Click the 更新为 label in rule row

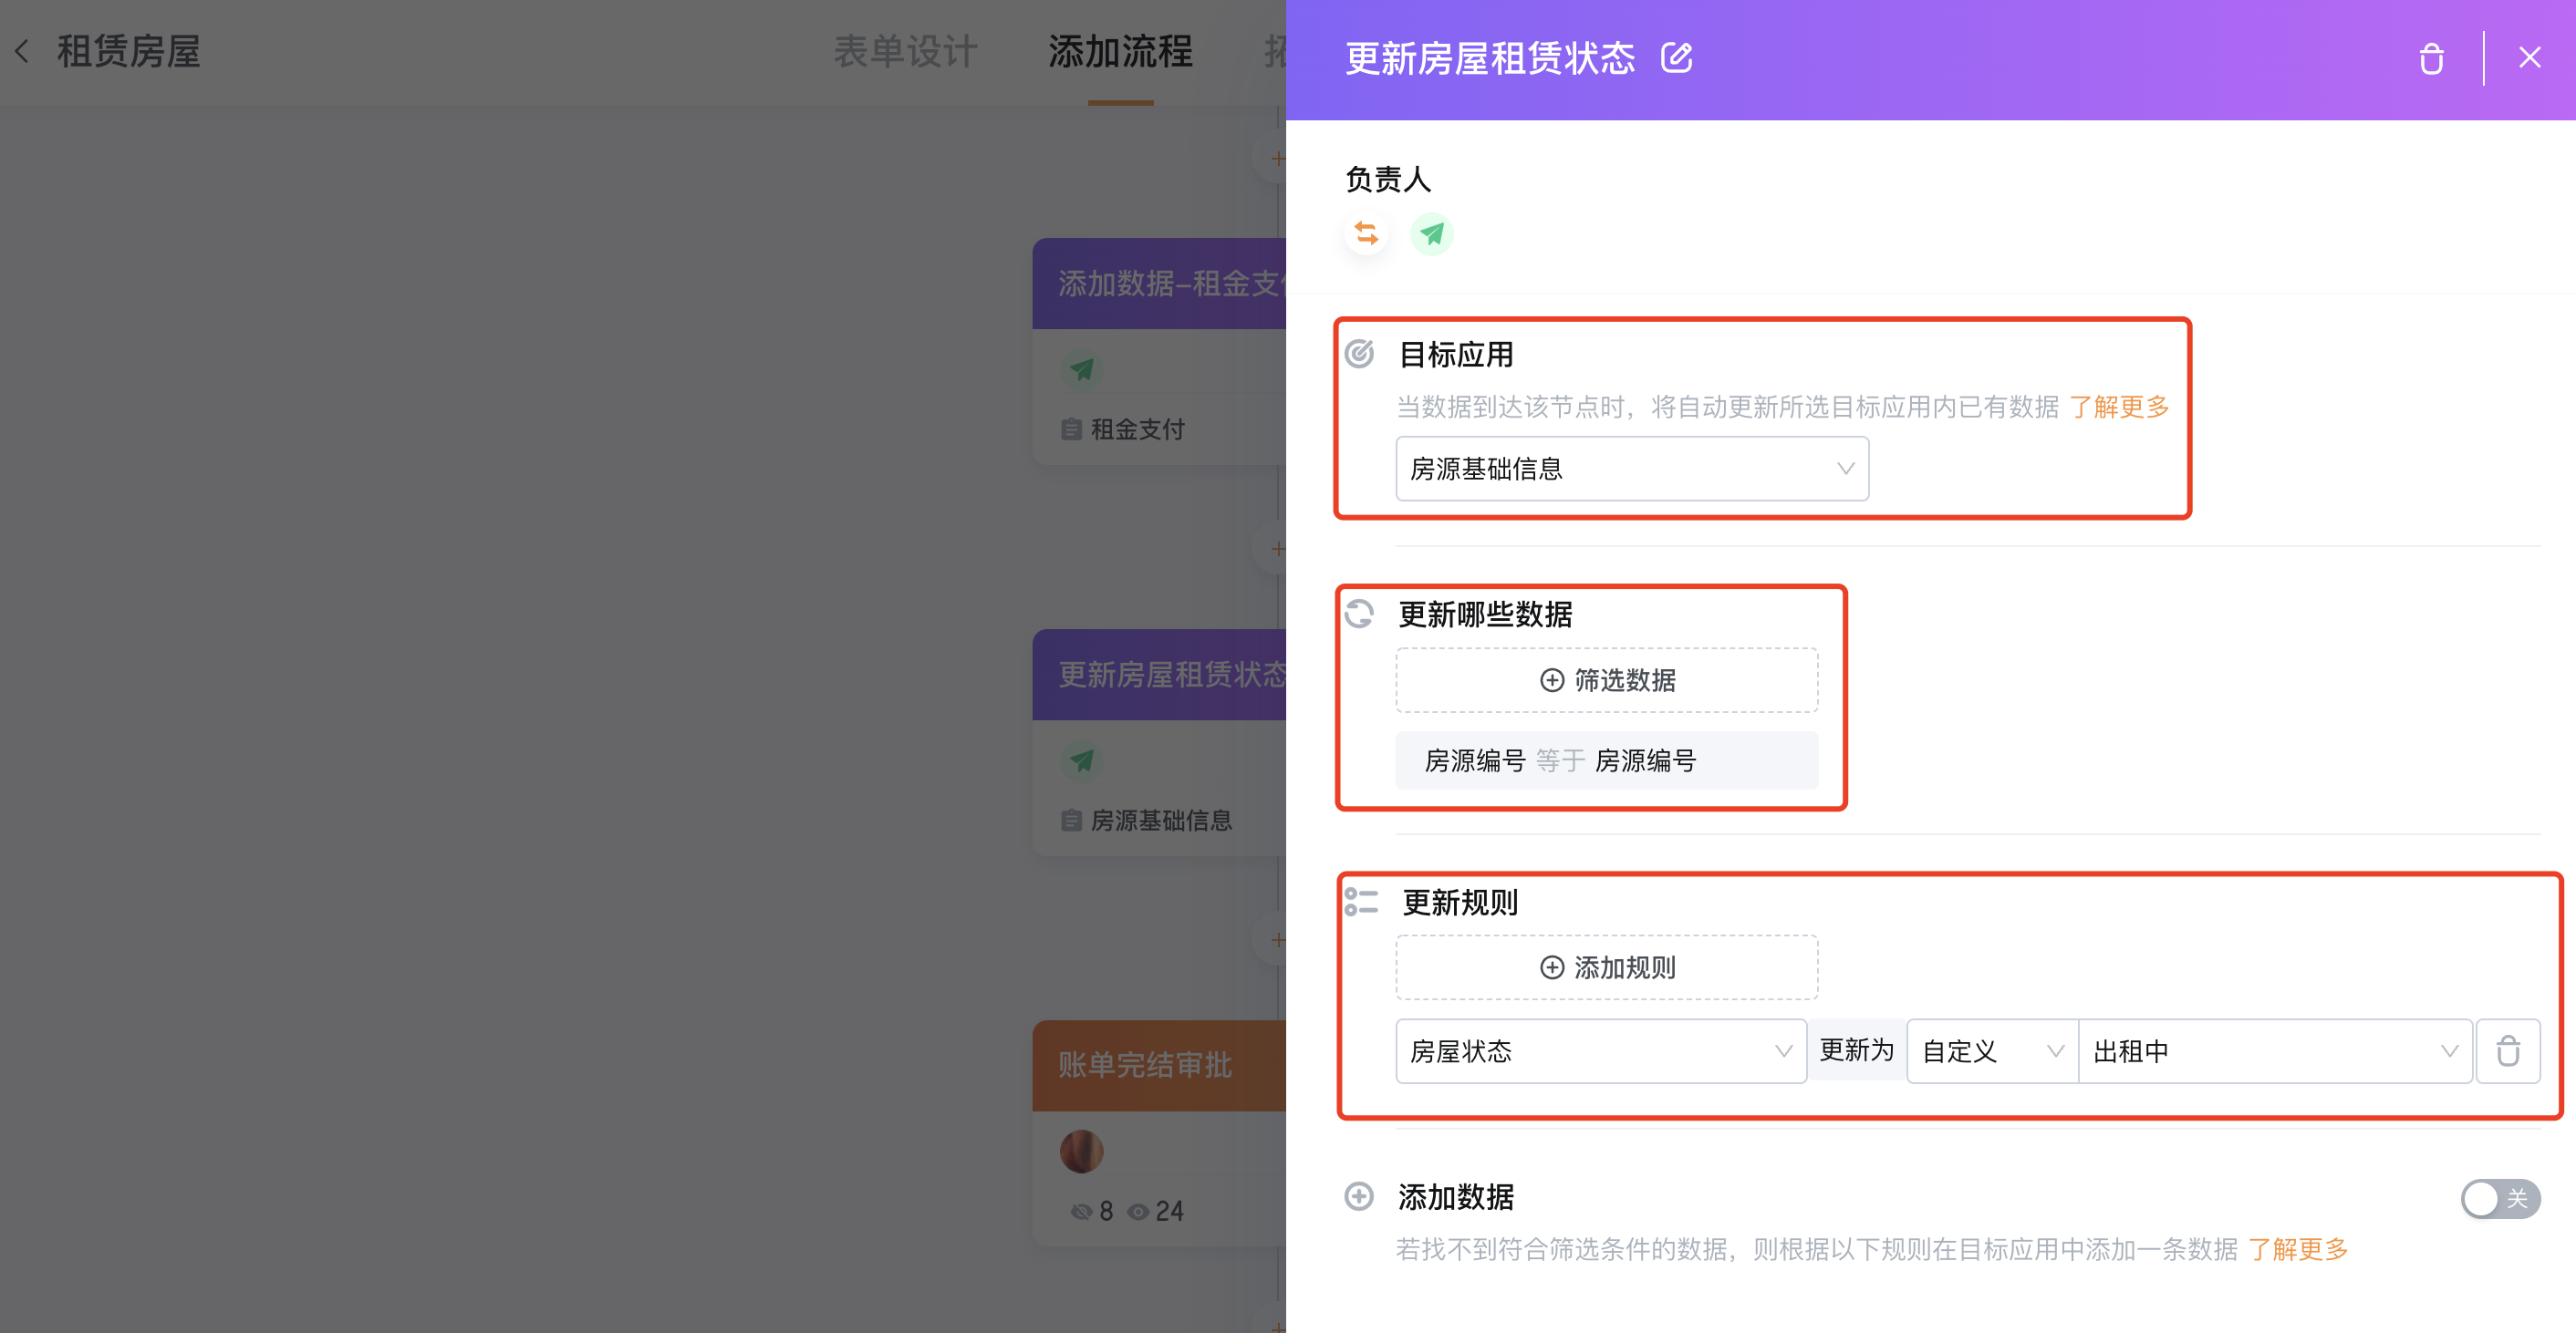[x=1856, y=1049]
